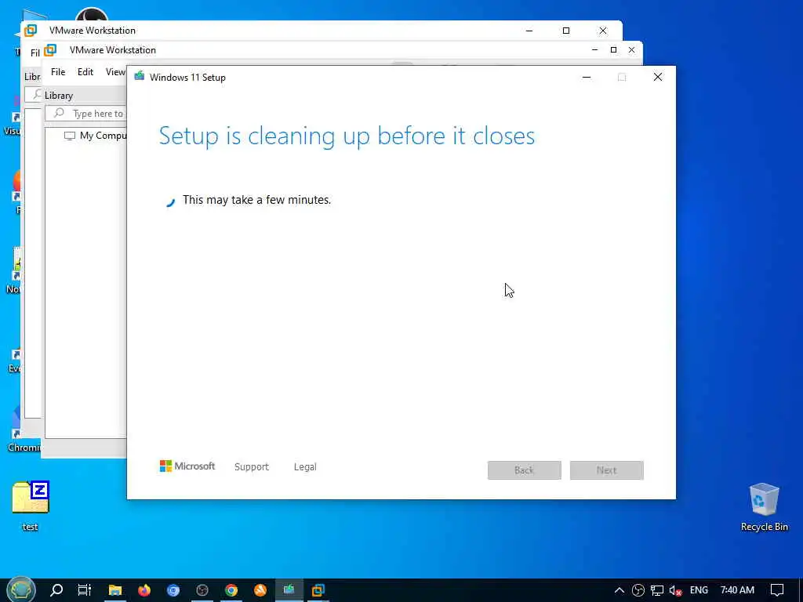Open File menu in VMware Workstation
This screenshot has width=803, height=602.
pyautogui.click(x=58, y=71)
